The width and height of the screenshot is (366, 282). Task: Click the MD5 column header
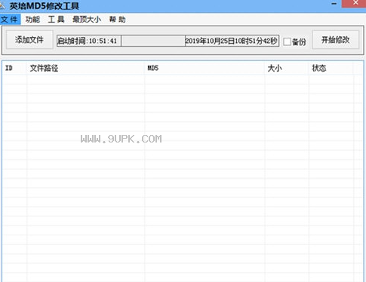tap(205, 68)
